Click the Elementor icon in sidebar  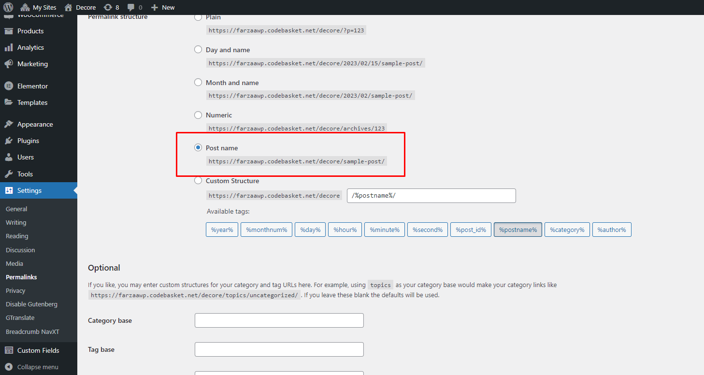(9, 86)
